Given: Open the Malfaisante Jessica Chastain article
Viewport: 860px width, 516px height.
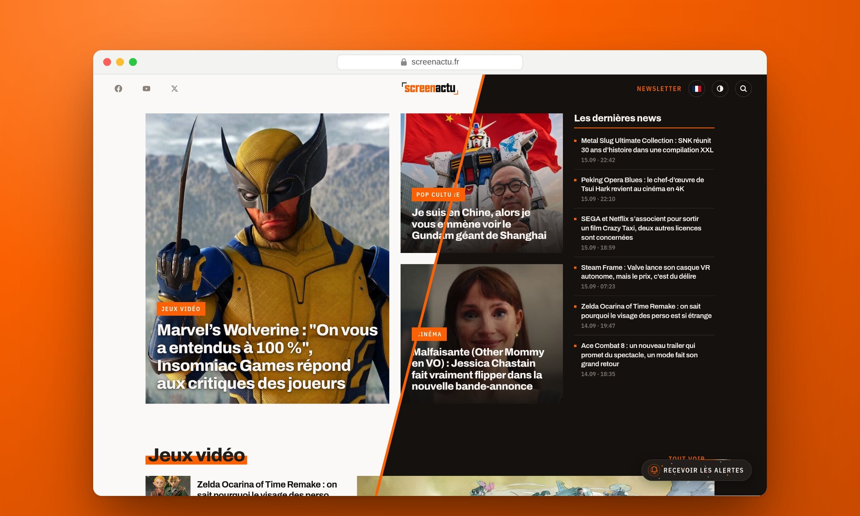Looking at the screenshot, I should tap(478, 369).
